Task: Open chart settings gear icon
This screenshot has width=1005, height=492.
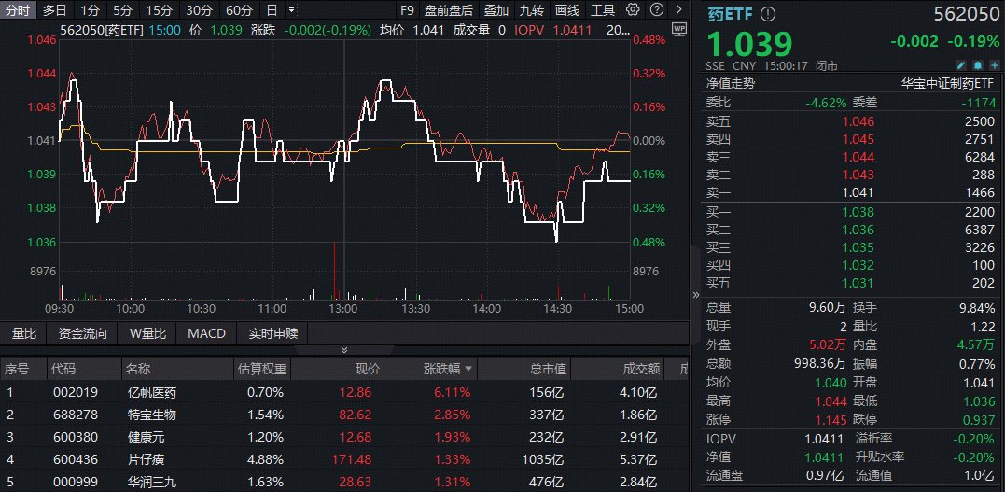Action: 633,10
